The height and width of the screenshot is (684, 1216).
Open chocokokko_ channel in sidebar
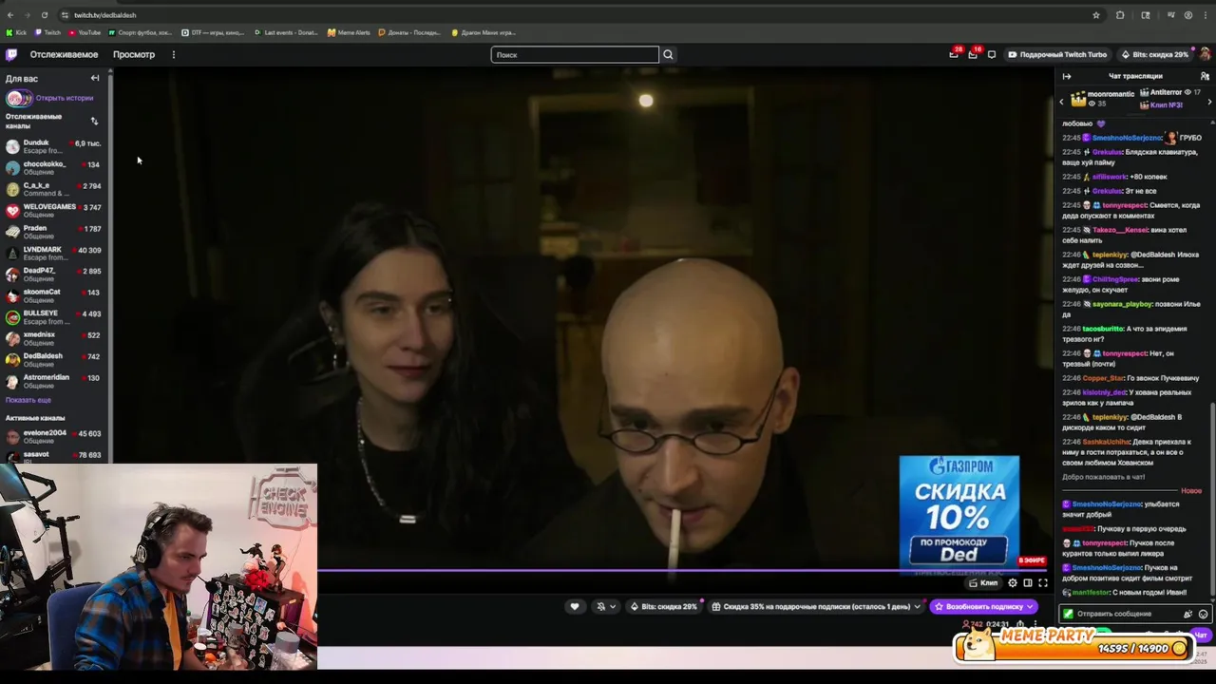pos(53,168)
